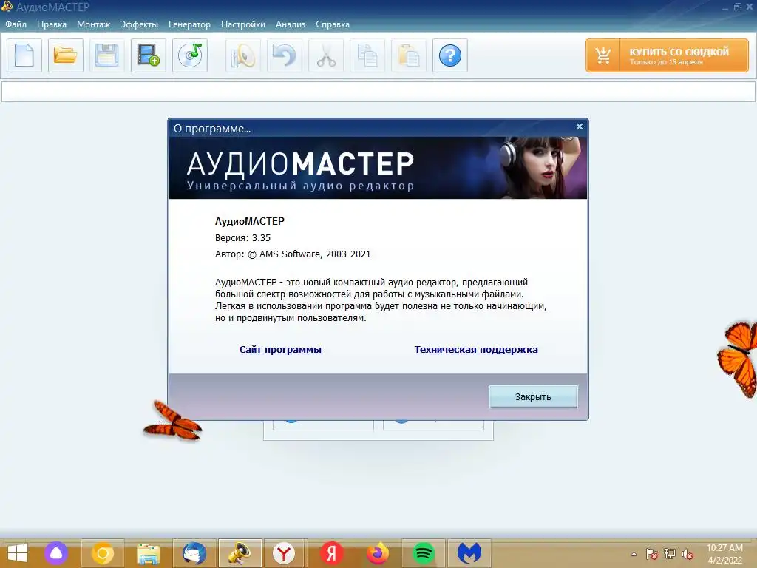757x568 pixels.
Task: Open the Alice assistant taskbar icon
Action: 56,553
